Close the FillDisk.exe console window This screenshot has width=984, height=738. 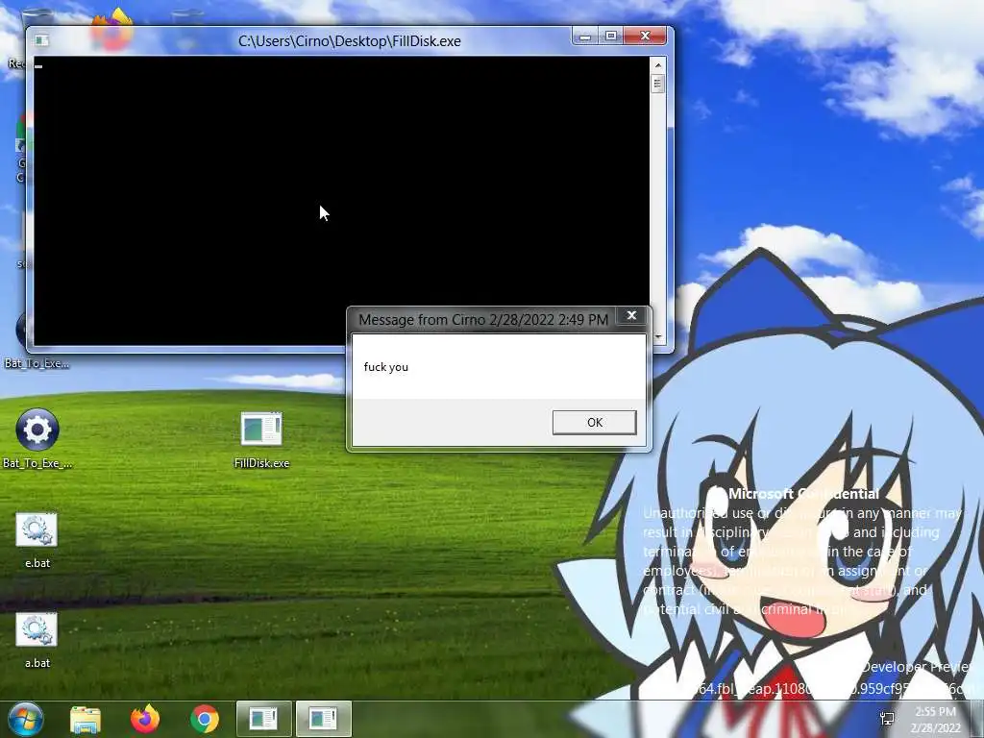coord(645,37)
